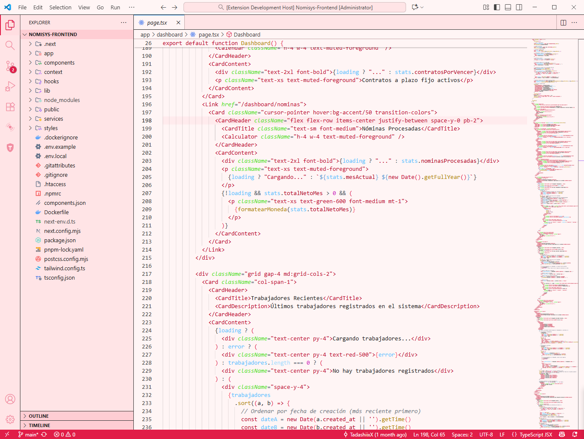Expand the app folder
The height and width of the screenshot is (439, 584).
point(76,53)
